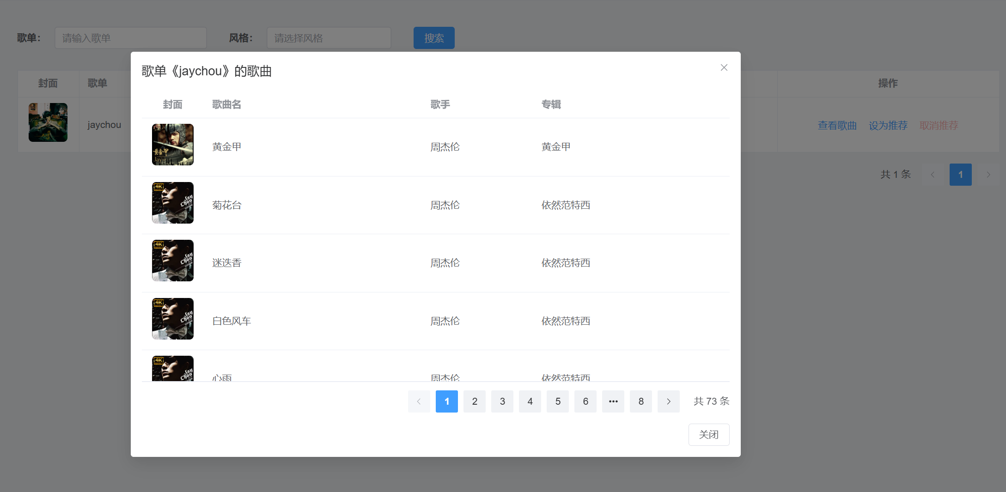
Task: Click the 白色风车 cover thumbnail
Action: click(172, 319)
